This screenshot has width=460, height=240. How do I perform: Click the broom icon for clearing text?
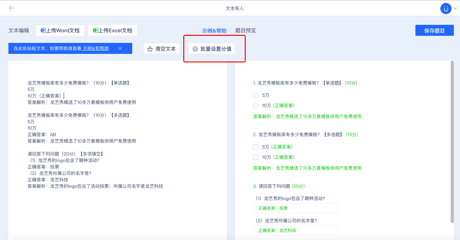click(150, 49)
